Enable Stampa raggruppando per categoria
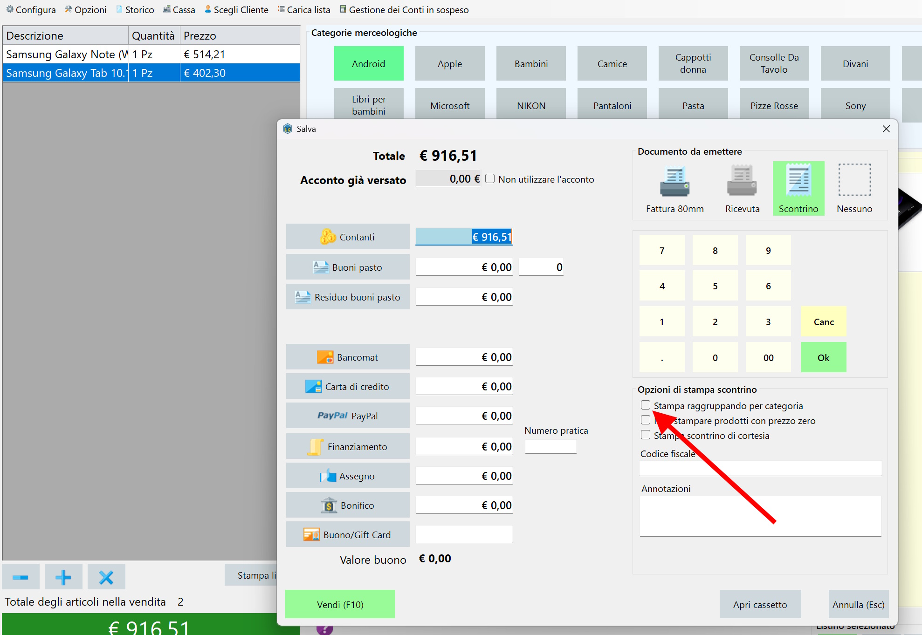Image resolution: width=922 pixels, height=635 pixels. (x=646, y=405)
